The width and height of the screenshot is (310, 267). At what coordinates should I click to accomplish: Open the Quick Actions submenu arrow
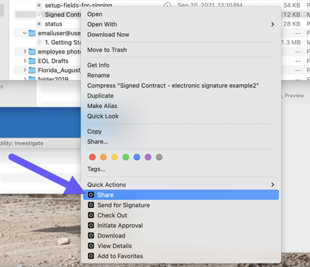[x=273, y=184]
